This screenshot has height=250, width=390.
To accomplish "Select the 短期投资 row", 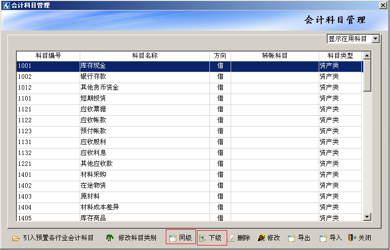I will [189, 99].
